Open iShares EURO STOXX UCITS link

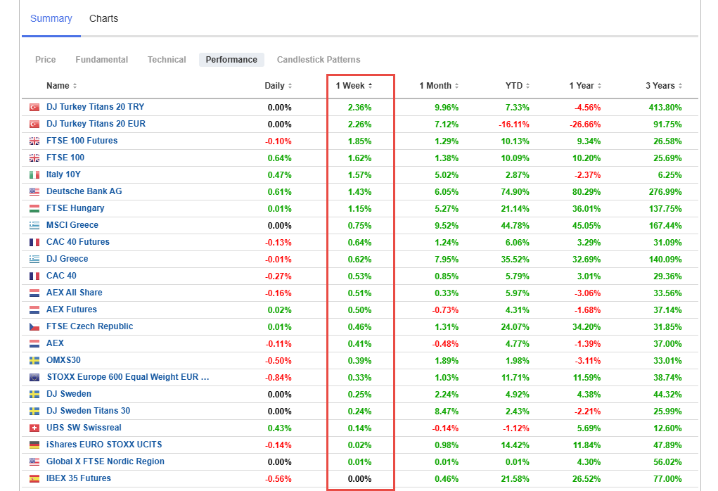[x=104, y=445]
